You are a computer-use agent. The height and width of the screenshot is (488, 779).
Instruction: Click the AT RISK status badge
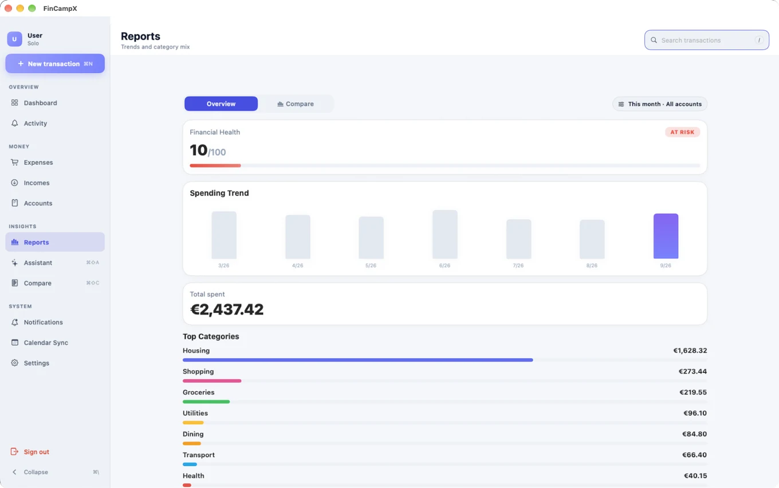click(x=682, y=132)
